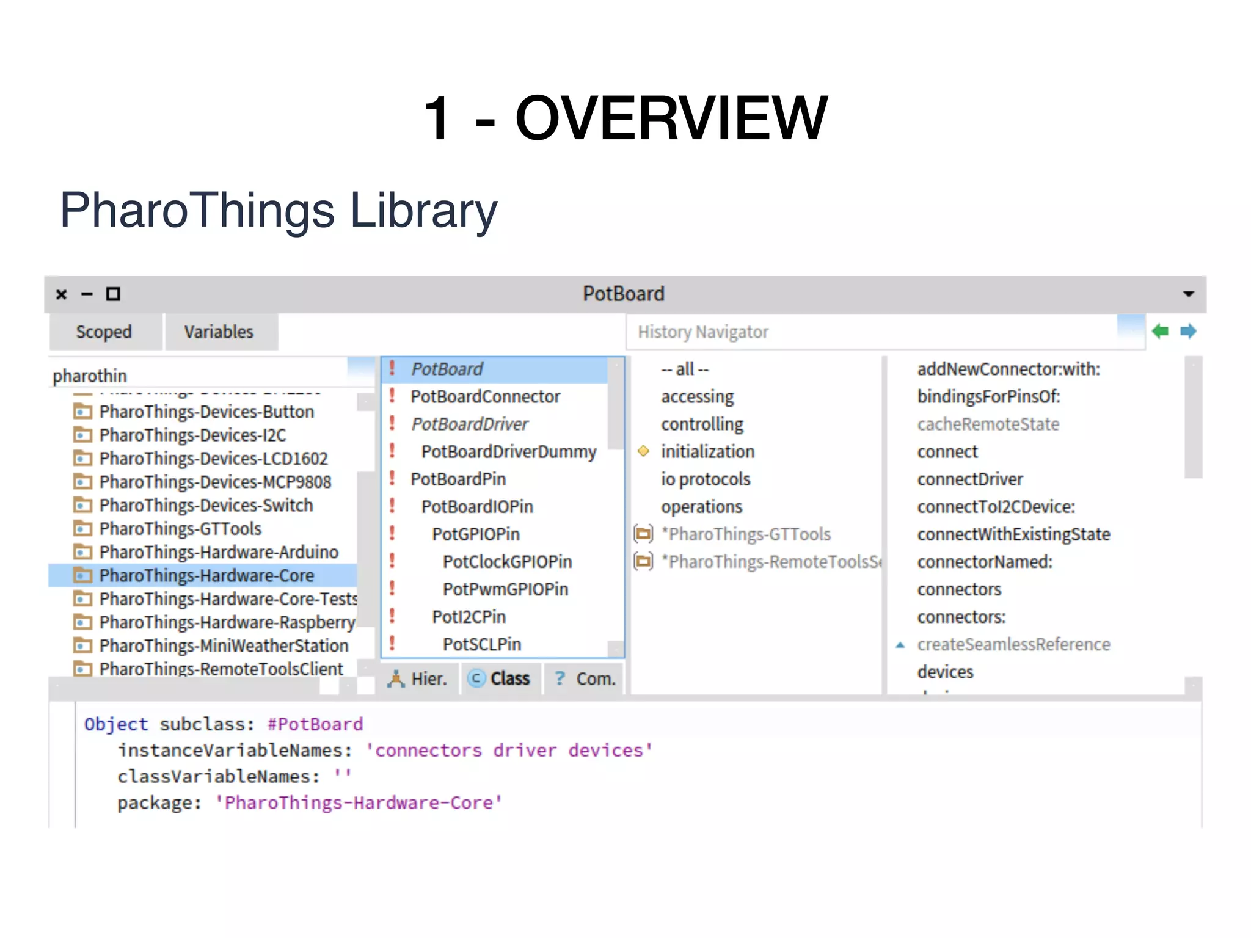Select the io protocols entry
The image size is (1251, 938).
tap(706, 479)
